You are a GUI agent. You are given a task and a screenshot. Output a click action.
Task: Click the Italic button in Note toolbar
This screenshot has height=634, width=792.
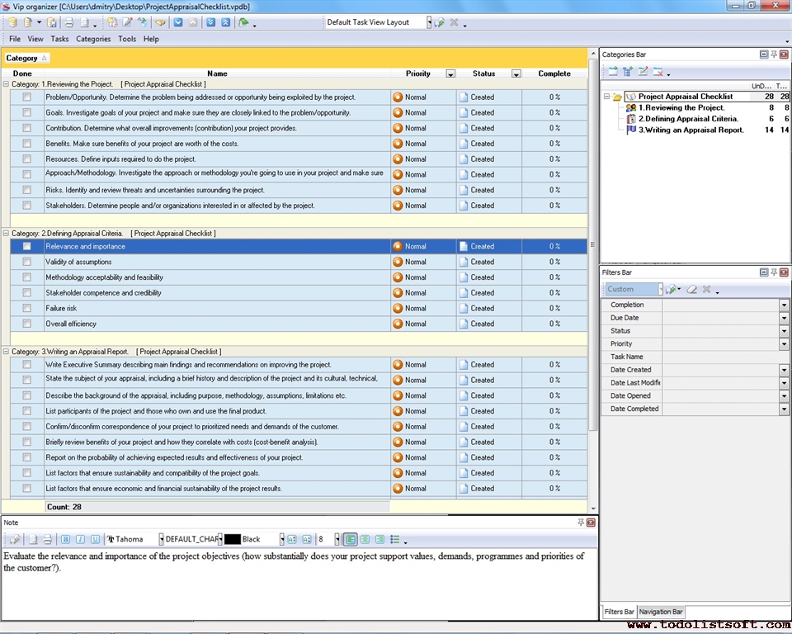[x=81, y=539]
